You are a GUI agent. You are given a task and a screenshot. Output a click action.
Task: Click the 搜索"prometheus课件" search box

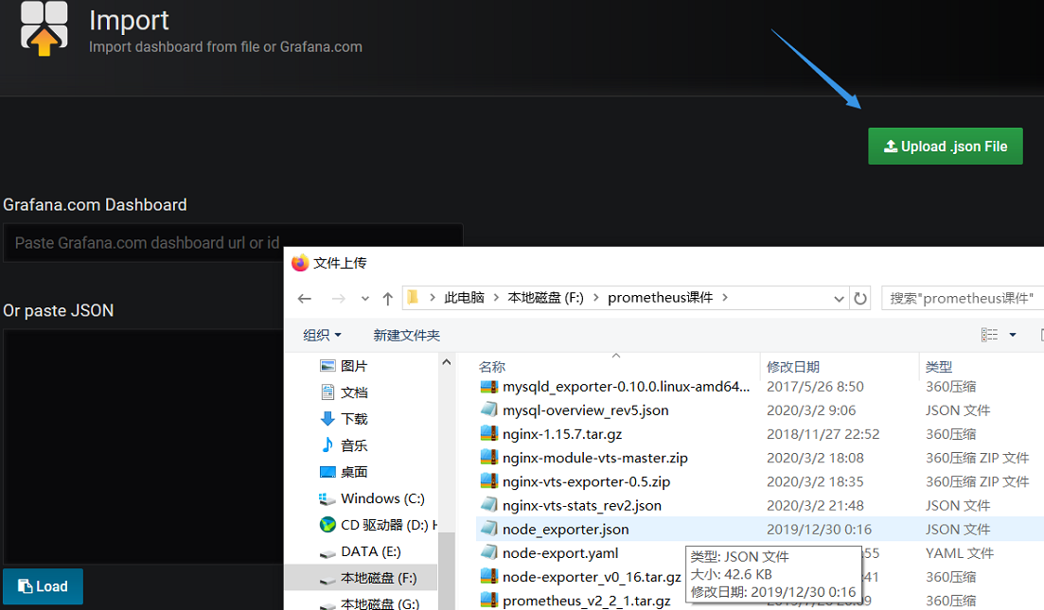point(963,298)
